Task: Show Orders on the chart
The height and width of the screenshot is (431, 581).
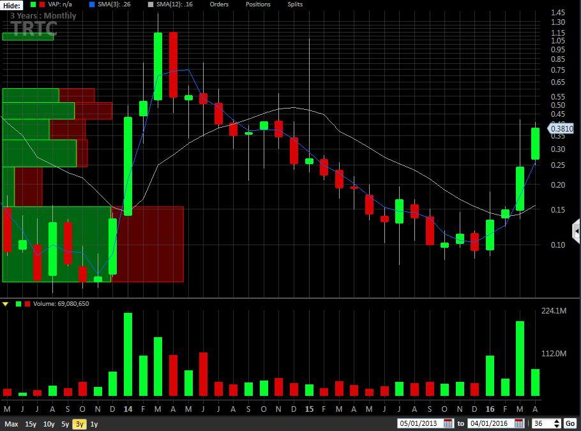Action: (x=219, y=4)
